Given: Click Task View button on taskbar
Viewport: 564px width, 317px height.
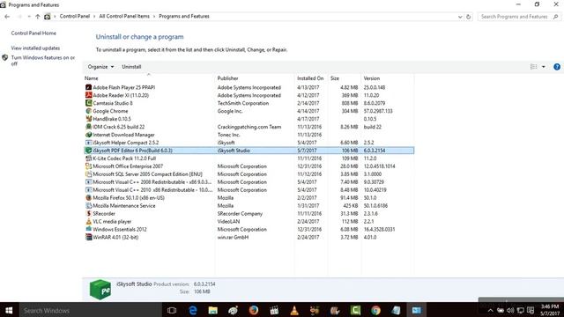Looking at the screenshot, I should click(172, 310).
